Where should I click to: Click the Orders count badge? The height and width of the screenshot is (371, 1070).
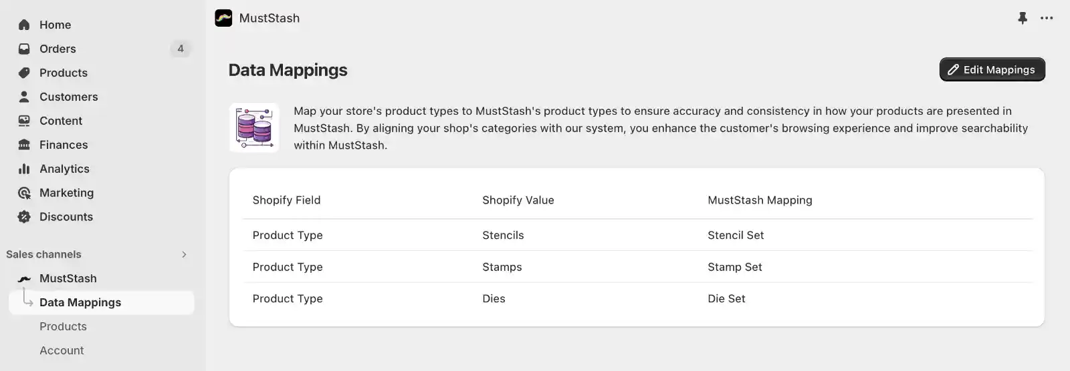click(x=181, y=49)
